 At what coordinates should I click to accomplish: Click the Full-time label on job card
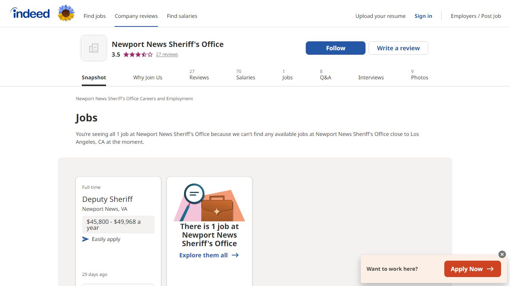coord(91,187)
